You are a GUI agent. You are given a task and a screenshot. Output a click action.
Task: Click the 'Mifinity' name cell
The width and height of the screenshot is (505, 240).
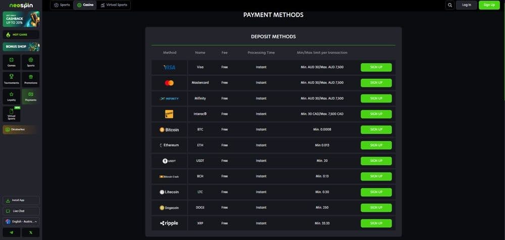coord(200,98)
